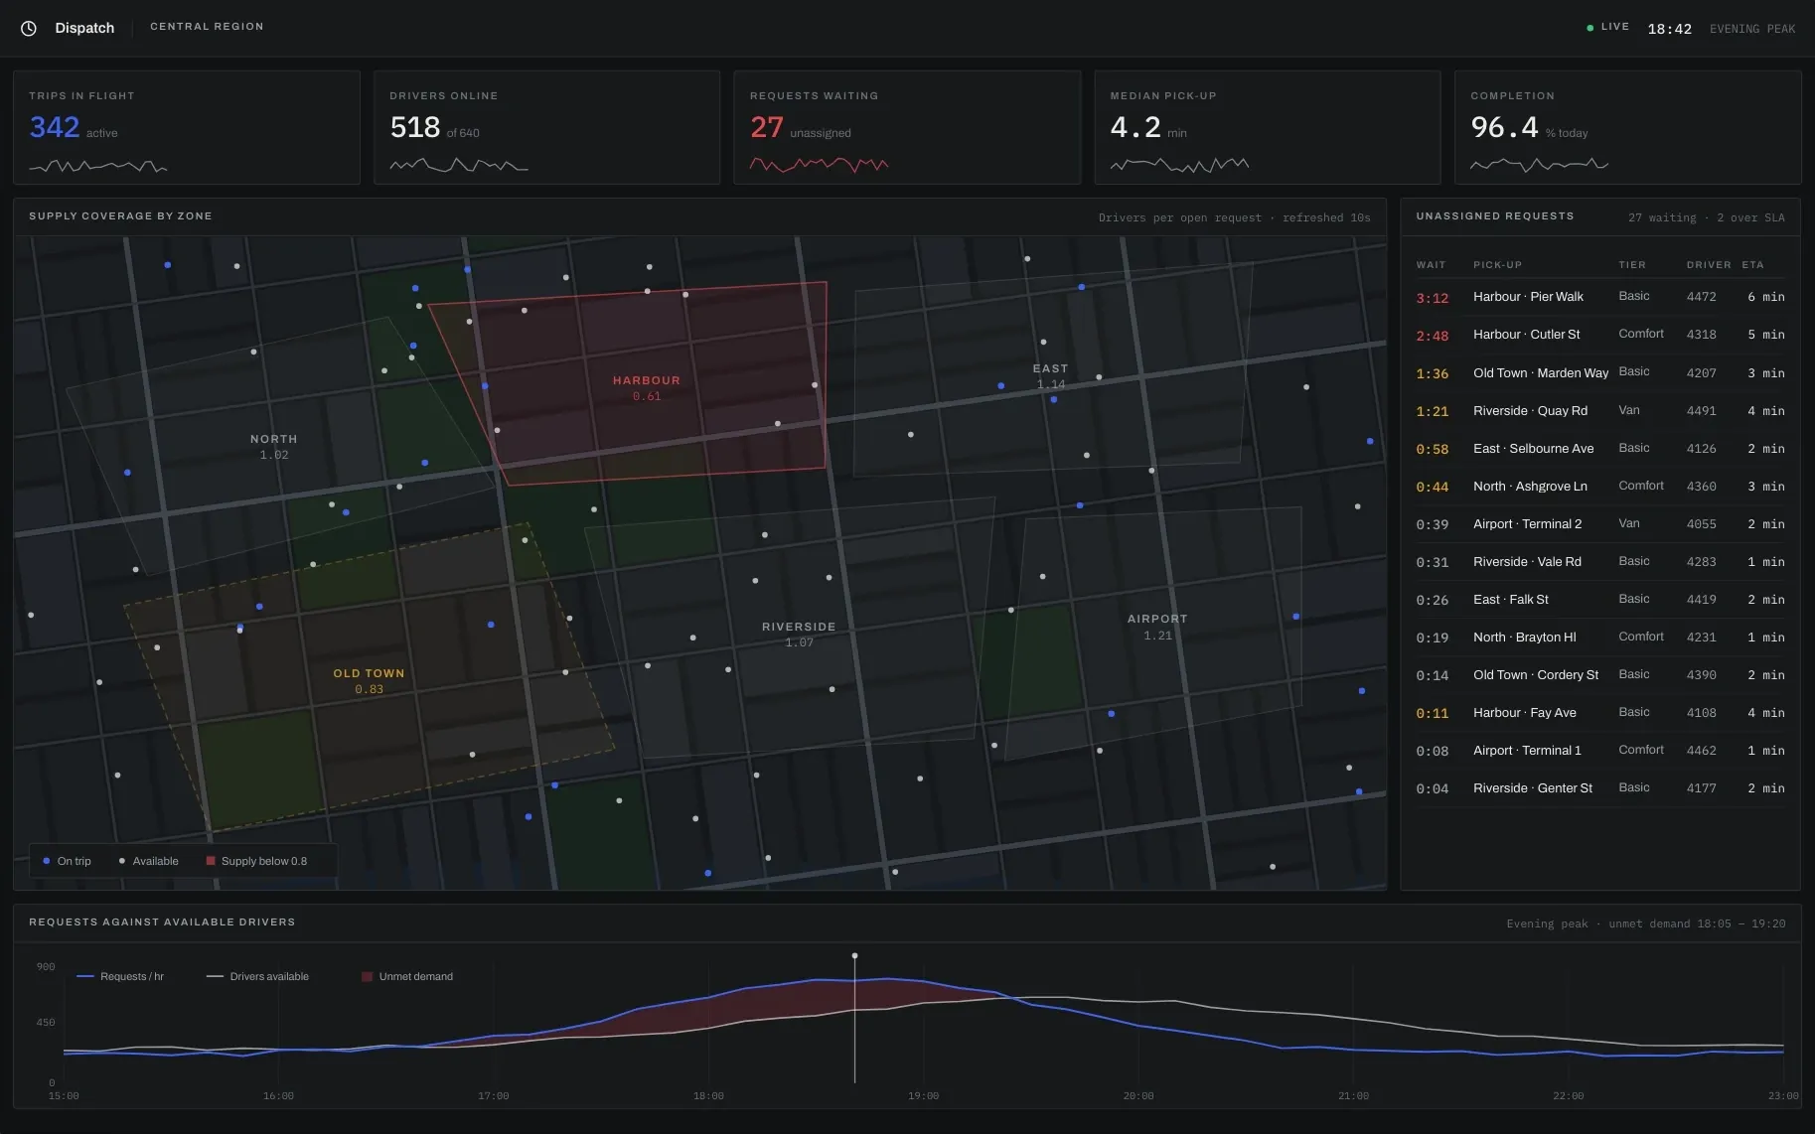
Task: Click the Supply below 0.8 legend swatch
Action: [211, 861]
